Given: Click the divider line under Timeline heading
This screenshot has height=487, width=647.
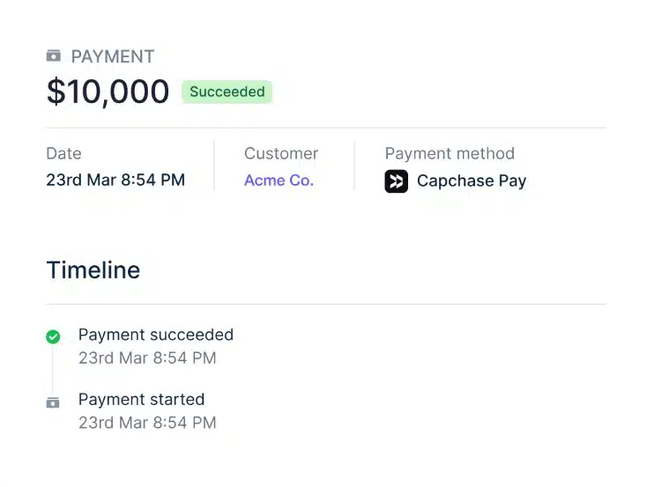Looking at the screenshot, I should [x=326, y=305].
